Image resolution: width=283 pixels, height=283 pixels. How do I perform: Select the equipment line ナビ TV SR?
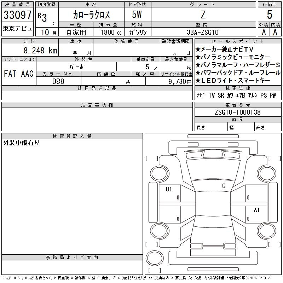[236, 95]
